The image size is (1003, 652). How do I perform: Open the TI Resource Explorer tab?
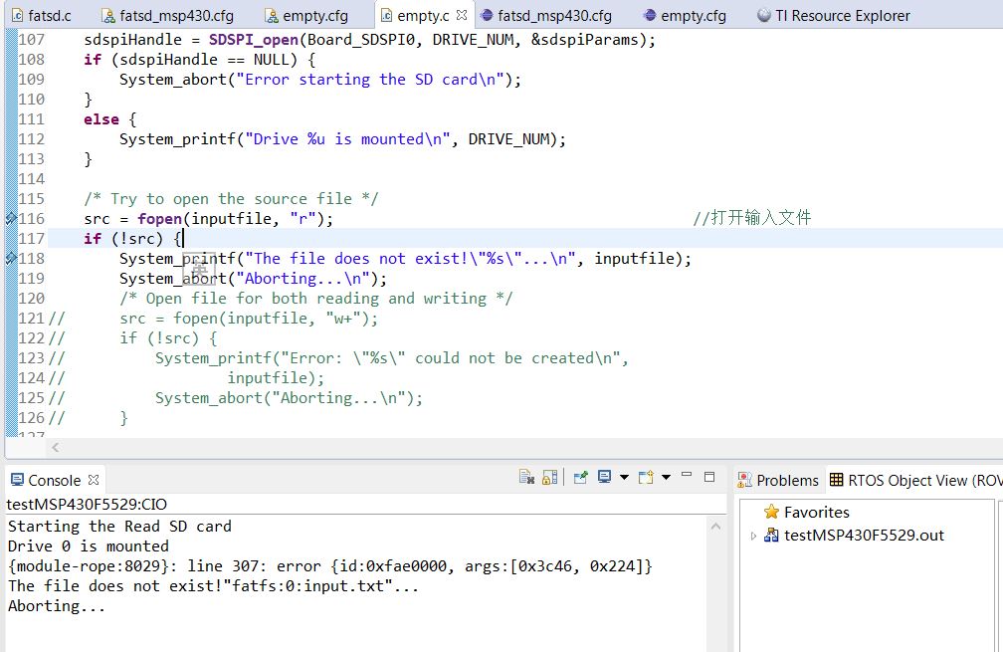tap(834, 15)
